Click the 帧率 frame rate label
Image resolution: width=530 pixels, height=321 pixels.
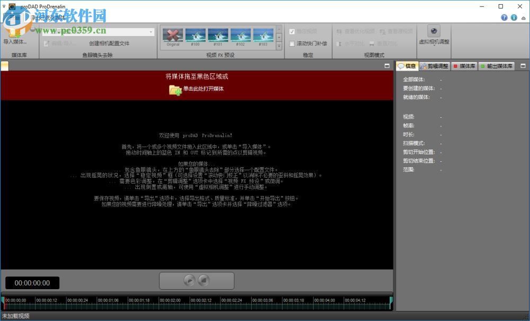click(408, 126)
